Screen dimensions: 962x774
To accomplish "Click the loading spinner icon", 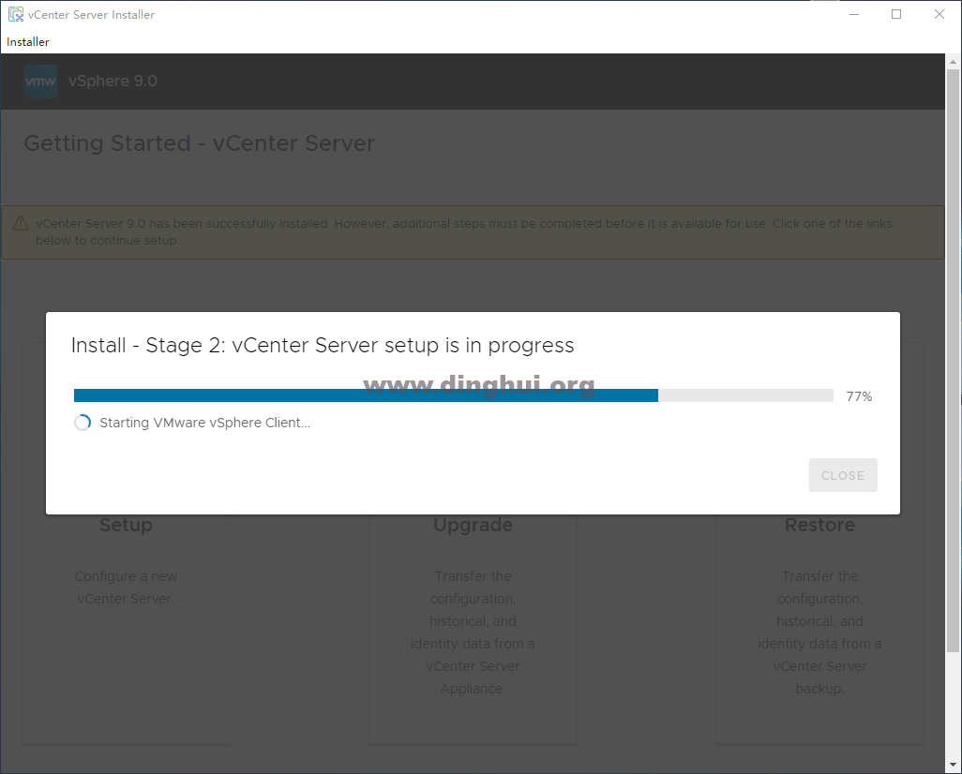I will [x=83, y=423].
